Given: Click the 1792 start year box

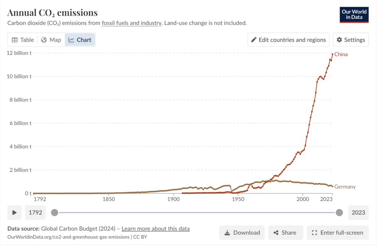Looking at the screenshot, I should (36, 212).
